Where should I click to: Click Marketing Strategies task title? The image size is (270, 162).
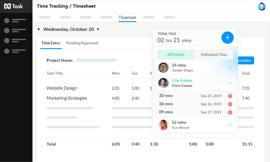click(x=67, y=98)
